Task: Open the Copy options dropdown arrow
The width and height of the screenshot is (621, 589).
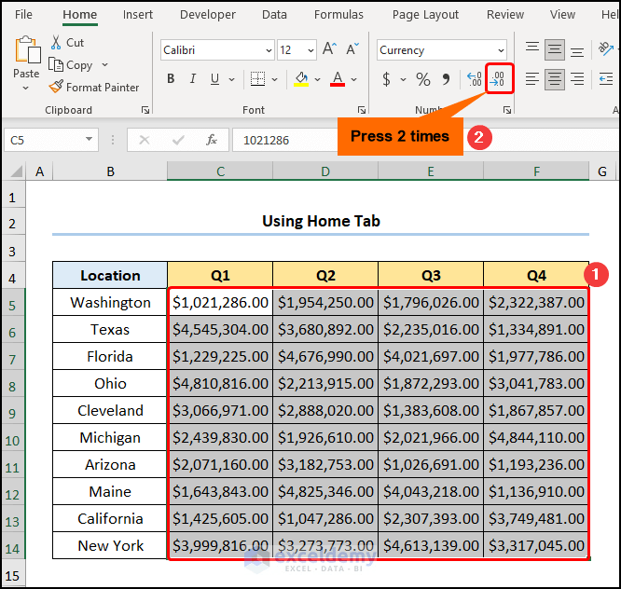Action: pos(104,64)
